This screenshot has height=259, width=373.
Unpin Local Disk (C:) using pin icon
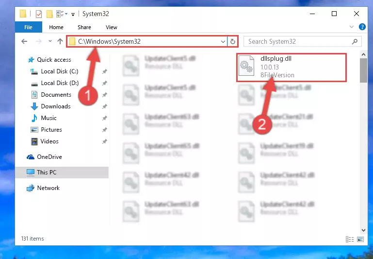[x=104, y=71]
